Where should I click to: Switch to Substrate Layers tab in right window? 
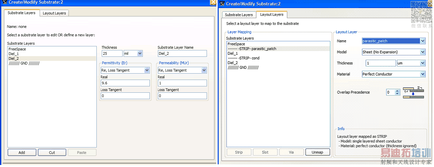[239, 15]
